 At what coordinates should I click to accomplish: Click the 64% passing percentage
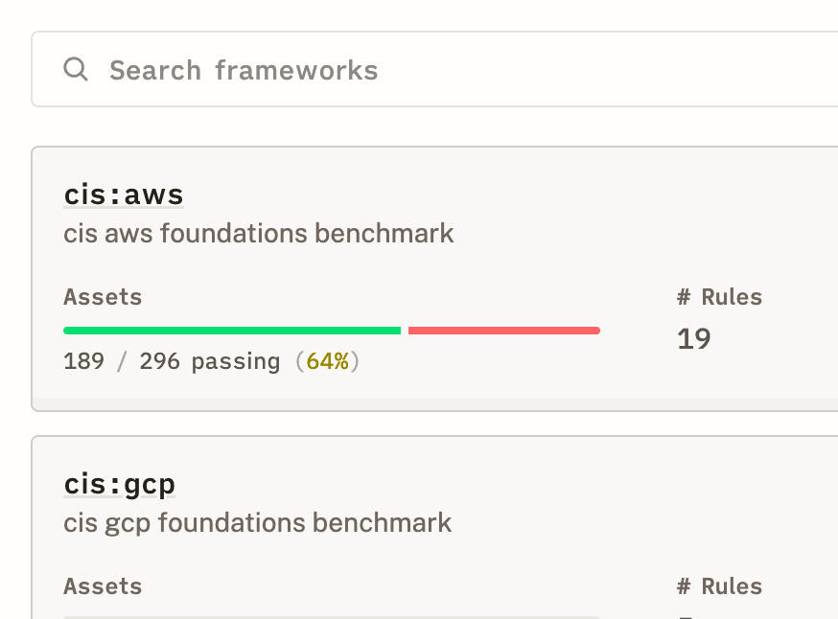(327, 361)
